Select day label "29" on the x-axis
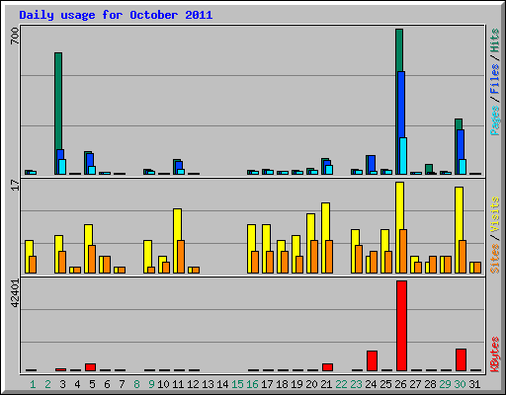506x395 pixels. click(445, 384)
